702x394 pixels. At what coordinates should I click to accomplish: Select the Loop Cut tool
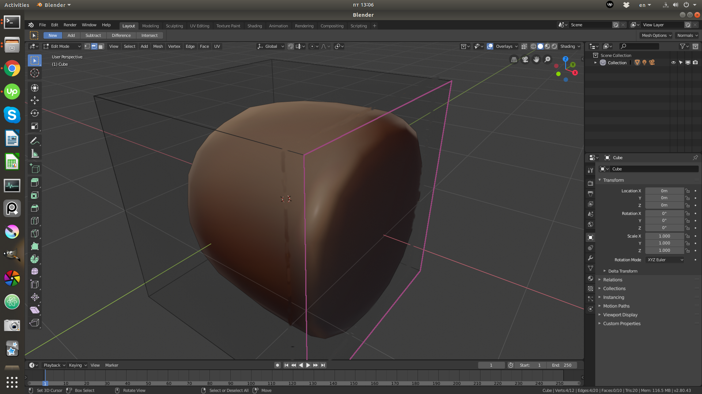click(x=35, y=221)
